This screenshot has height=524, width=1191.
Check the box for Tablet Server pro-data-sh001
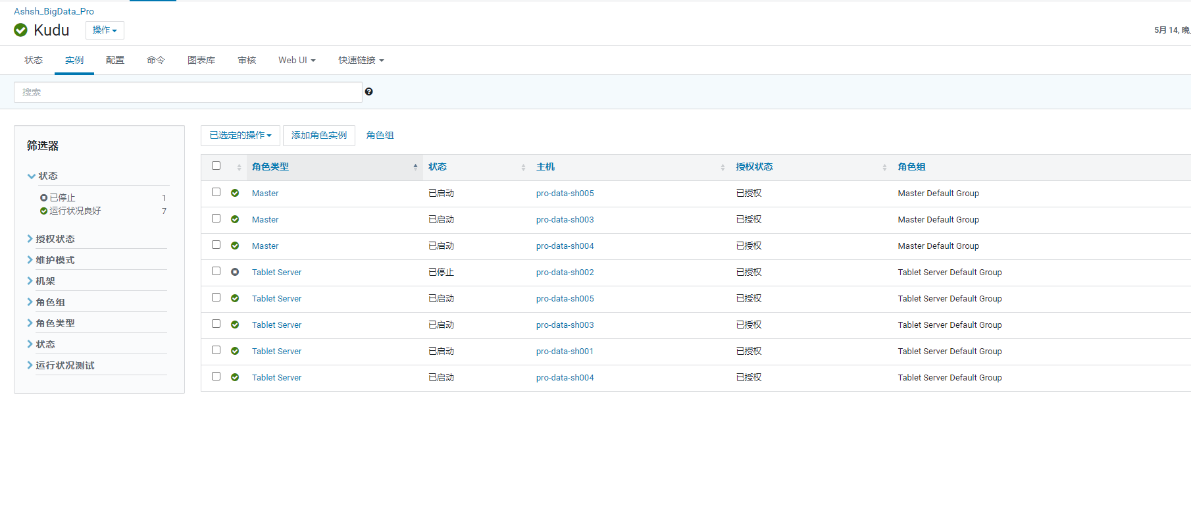pyautogui.click(x=216, y=350)
